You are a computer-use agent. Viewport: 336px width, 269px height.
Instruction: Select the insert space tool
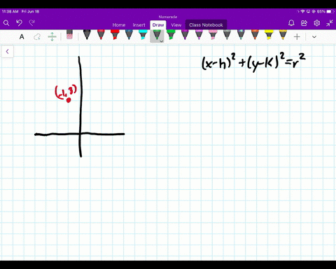point(52,36)
